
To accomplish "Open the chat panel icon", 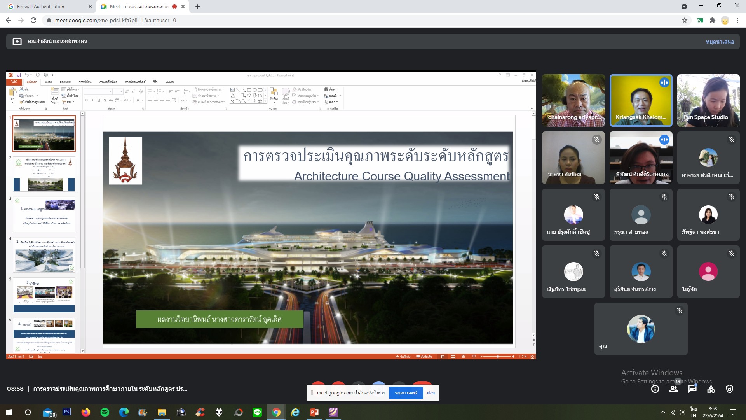I will click(x=692, y=389).
